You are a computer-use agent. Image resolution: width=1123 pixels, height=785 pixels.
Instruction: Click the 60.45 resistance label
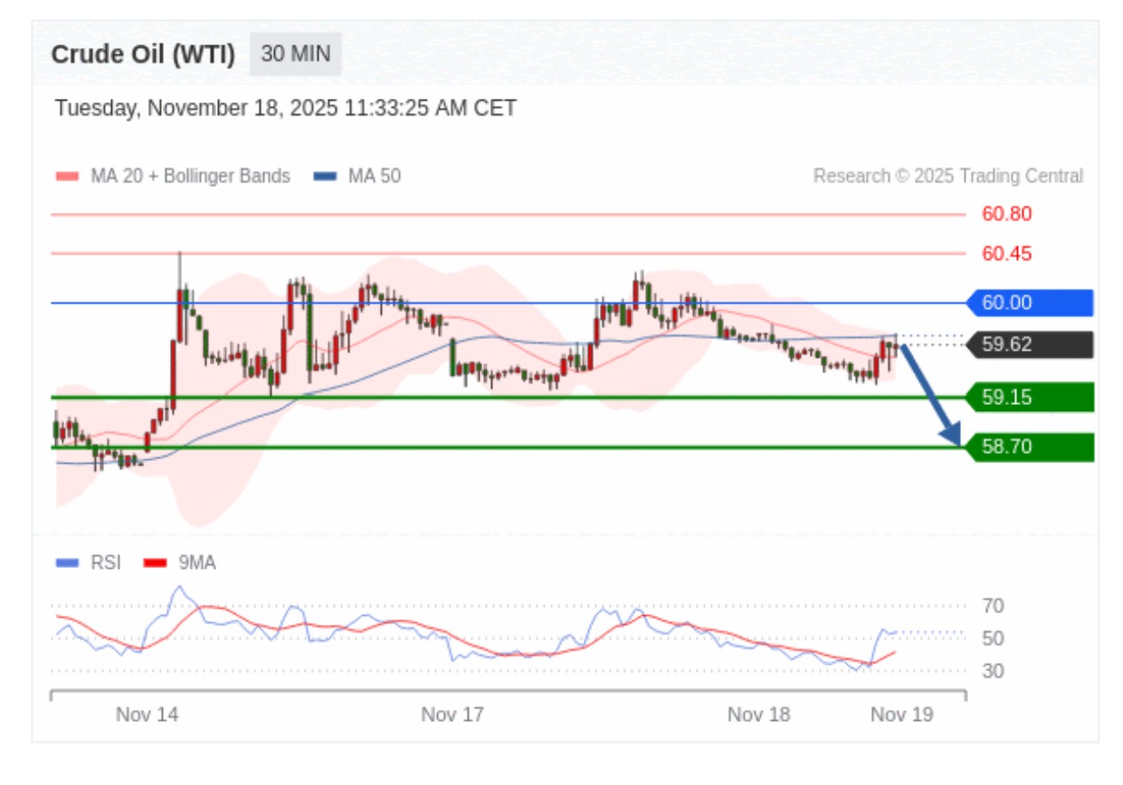pyautogui.click(x=1006, y=254)
